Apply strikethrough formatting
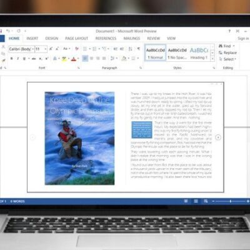Screen dimensions: 250x250 pyautogui.click(x=34, y=59)
